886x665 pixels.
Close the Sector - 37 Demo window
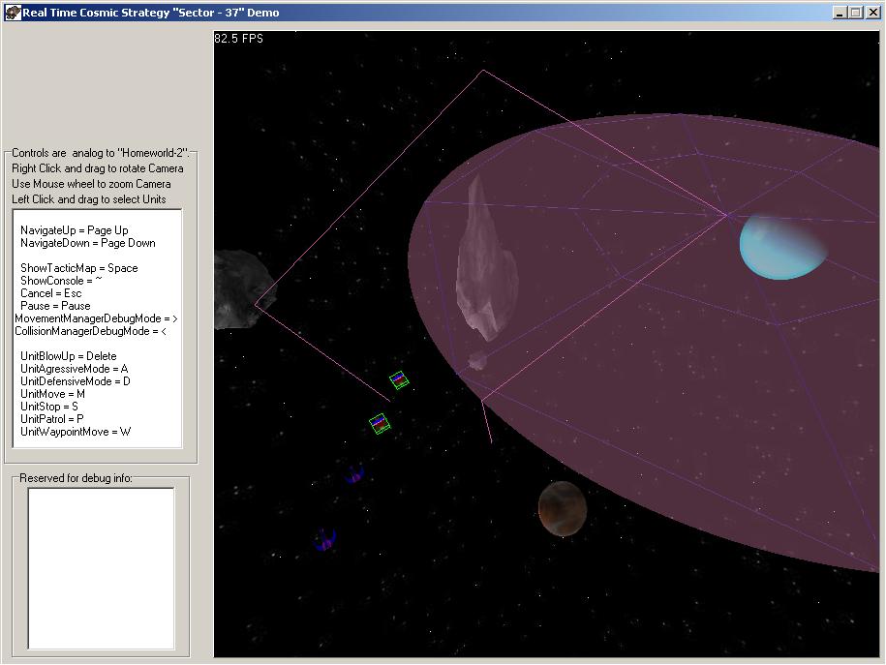click(x=872, y=13)
